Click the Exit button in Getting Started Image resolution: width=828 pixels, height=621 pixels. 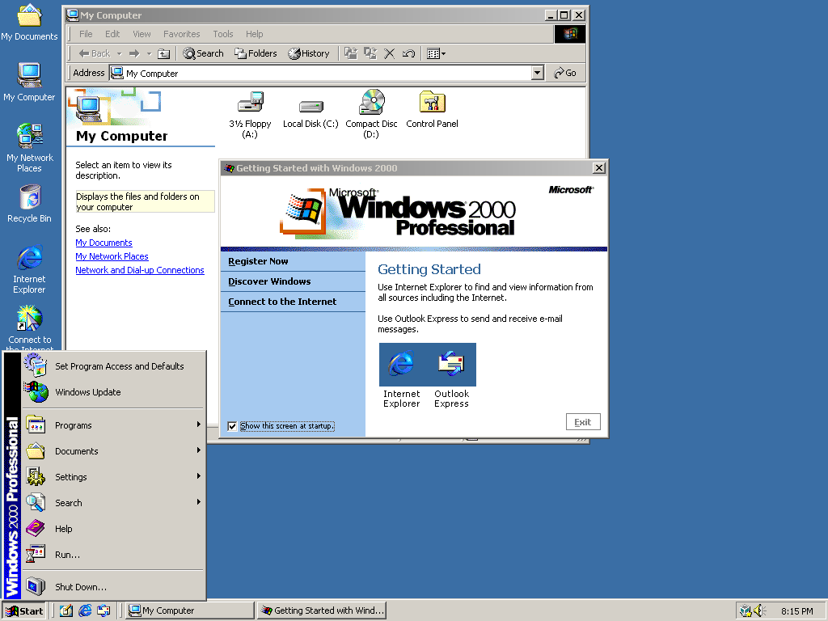point(583,422)
